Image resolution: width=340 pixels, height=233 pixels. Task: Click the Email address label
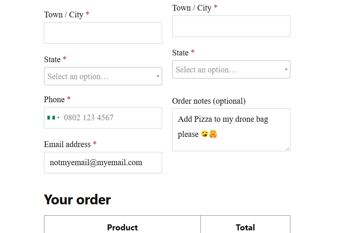tap(67, 144)
